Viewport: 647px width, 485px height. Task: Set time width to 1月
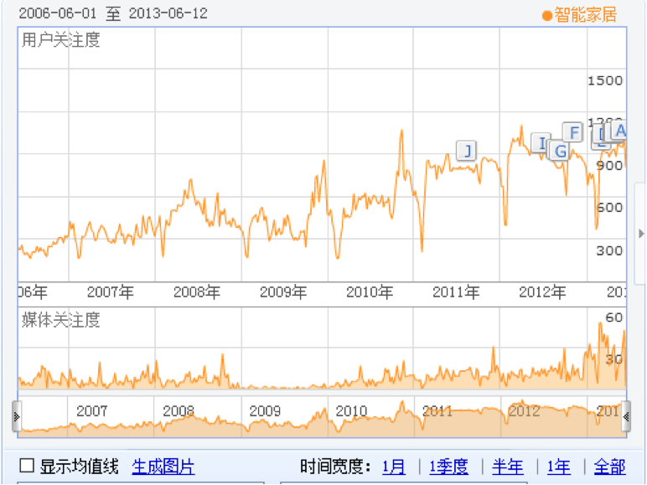[x=393, y=467]
